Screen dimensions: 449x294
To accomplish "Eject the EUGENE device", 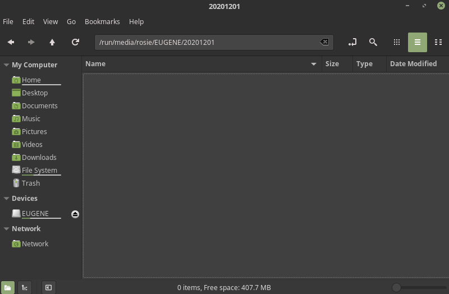I will point(75,214).
